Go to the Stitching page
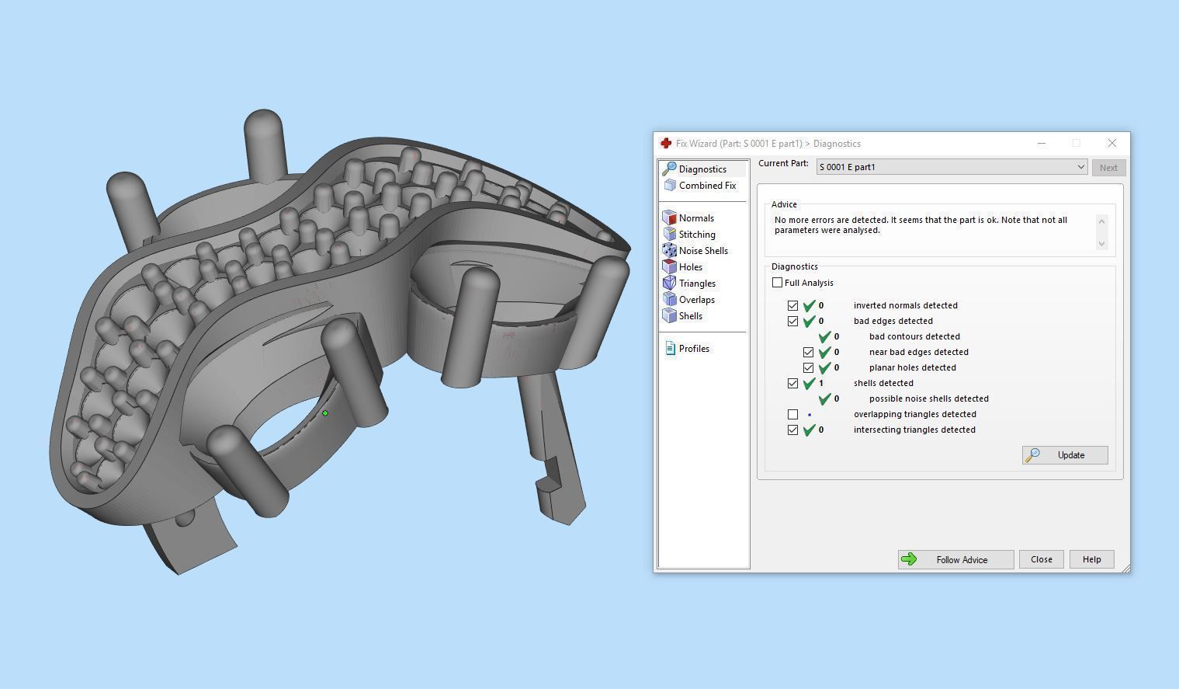This screenshot has width=1179, height=689. pyautogui.click(x=697, y=235)
